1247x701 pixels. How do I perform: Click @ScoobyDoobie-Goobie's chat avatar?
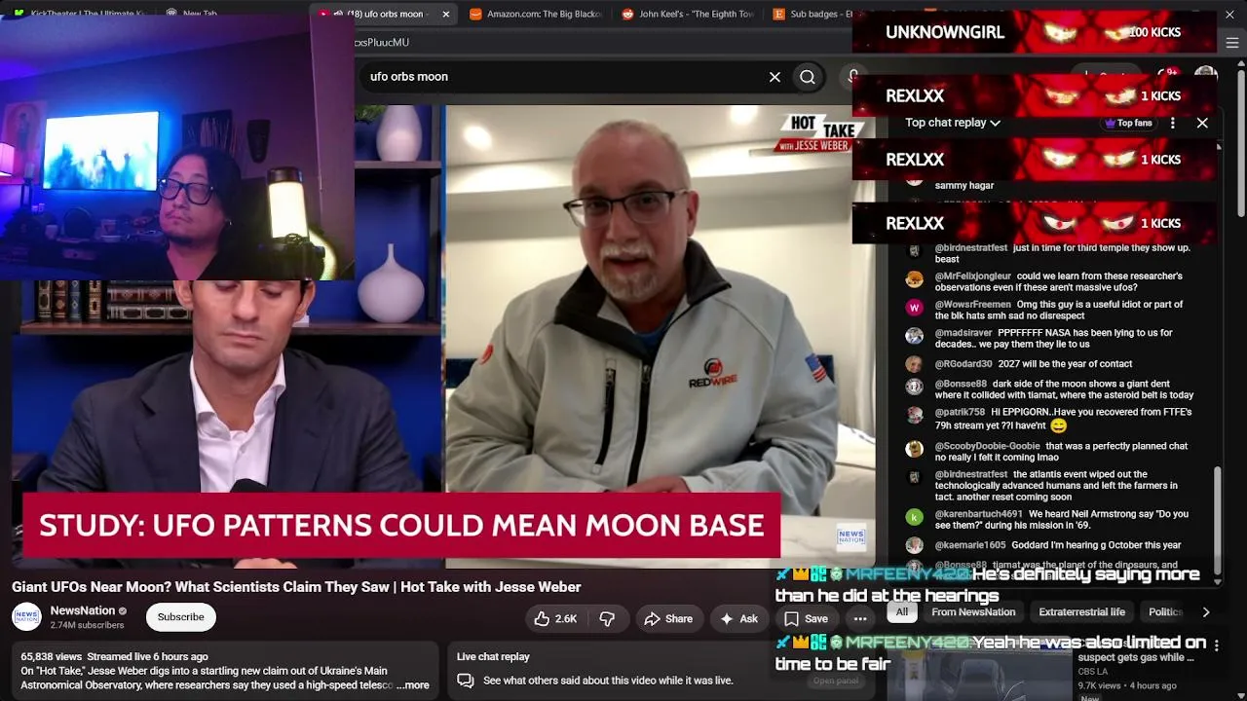point(914,450)
